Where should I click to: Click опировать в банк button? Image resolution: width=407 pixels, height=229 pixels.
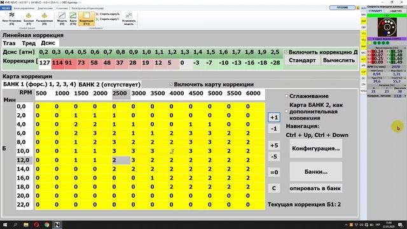(316, 188)
